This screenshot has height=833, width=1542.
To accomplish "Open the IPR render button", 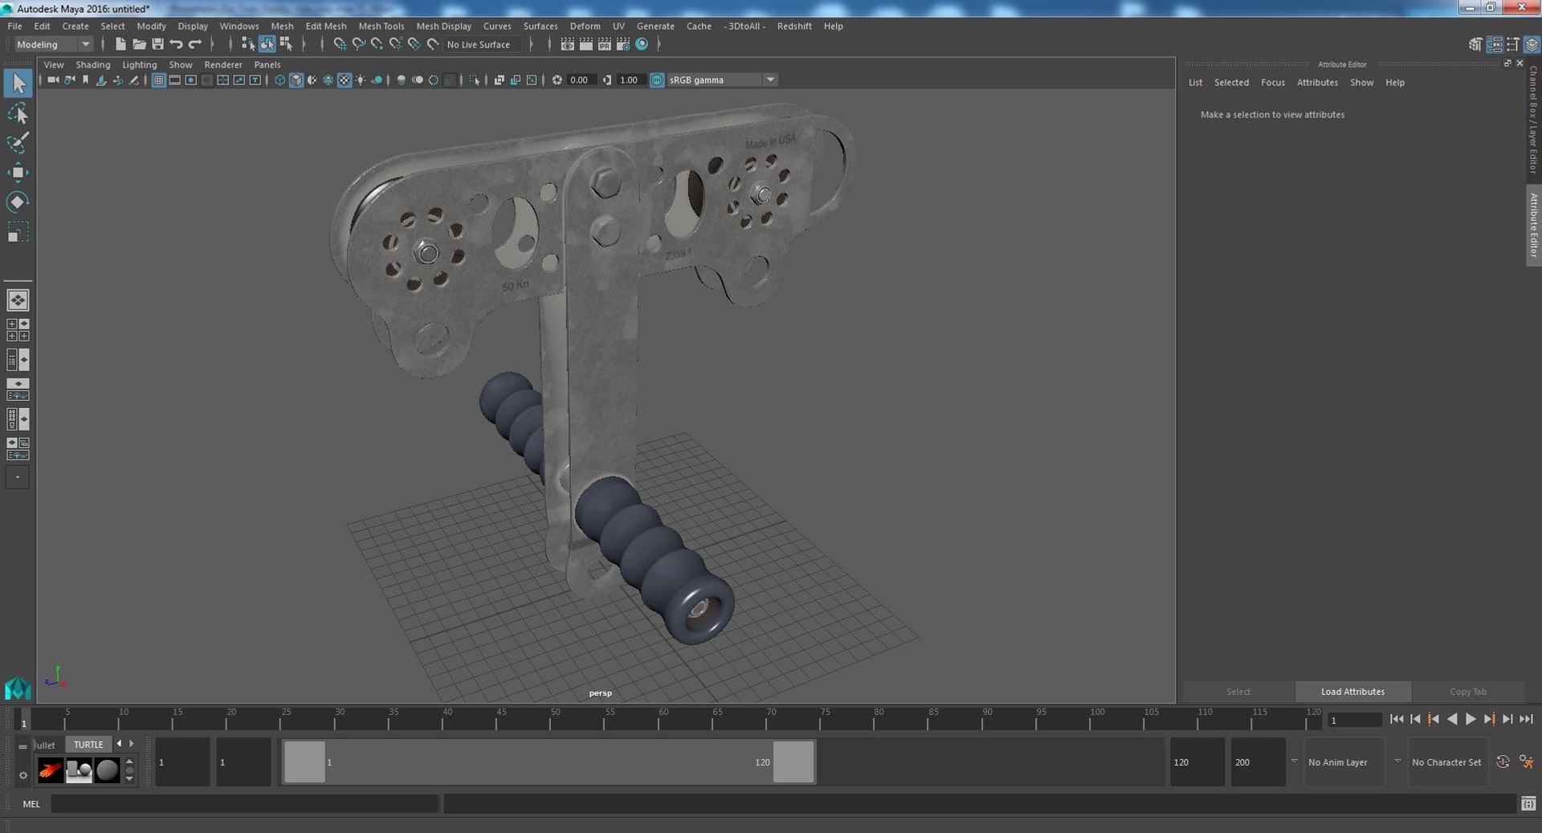I will (605, 44).
